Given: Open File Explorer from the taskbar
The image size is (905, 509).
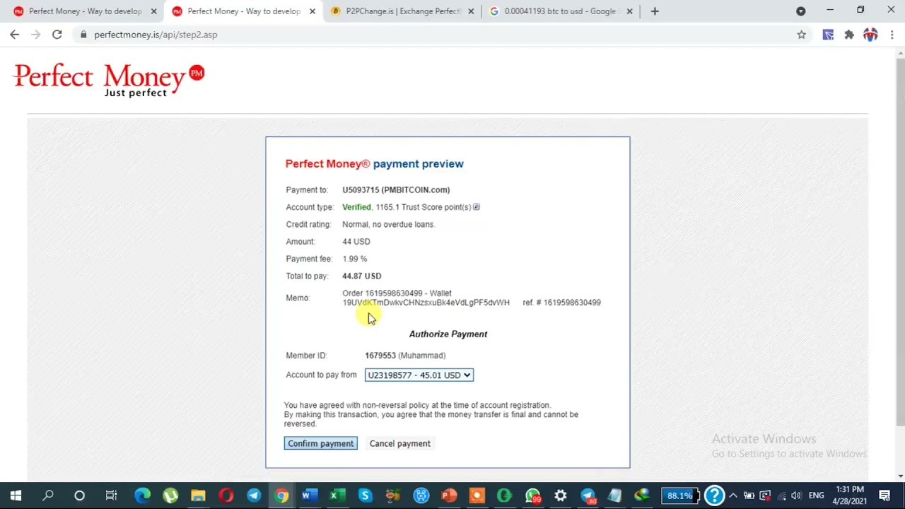Looking at the screenshot, I should [198, 496].
